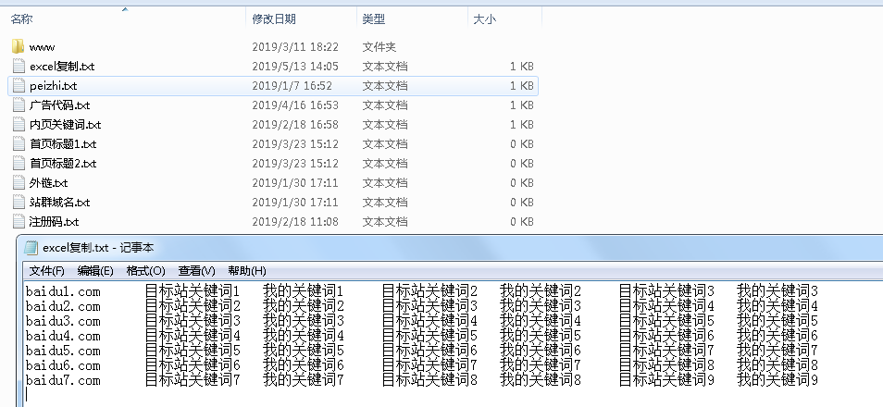Sort files by 名称 column header

click(x=21, y=18)
